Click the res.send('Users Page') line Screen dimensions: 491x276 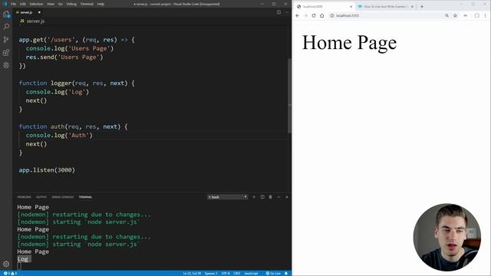pos(64,57)
